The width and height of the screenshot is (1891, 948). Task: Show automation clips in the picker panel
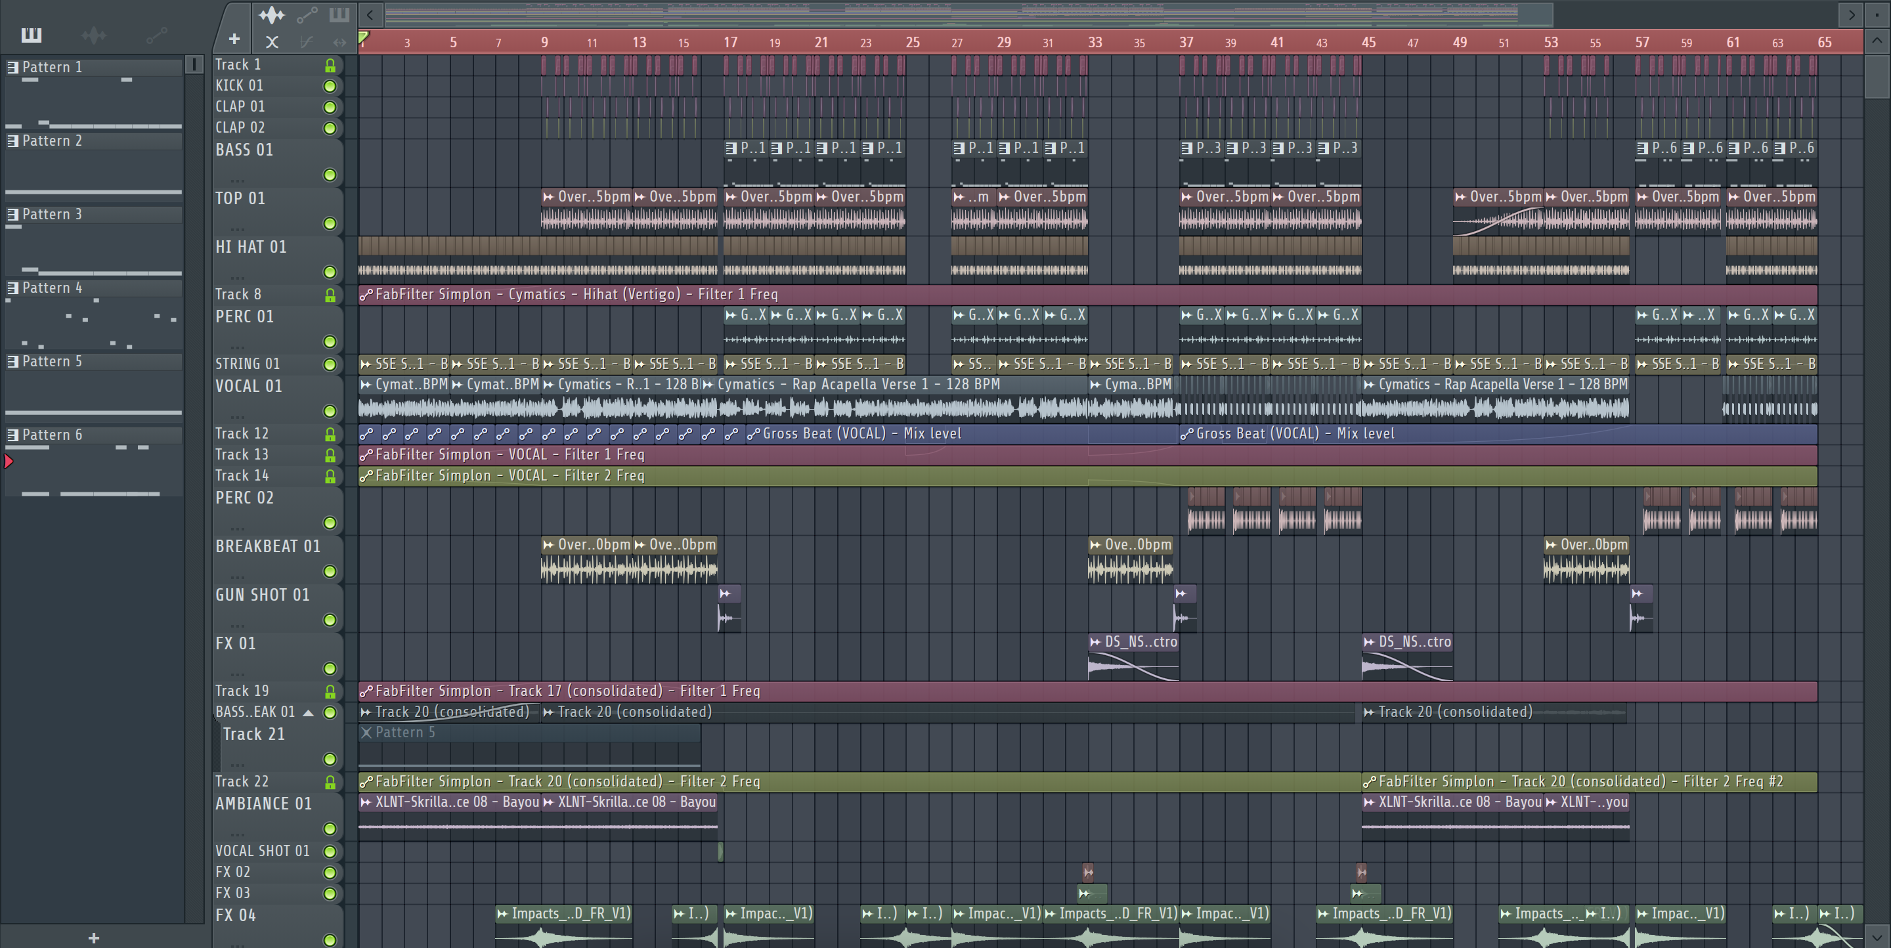click(156, 35)
